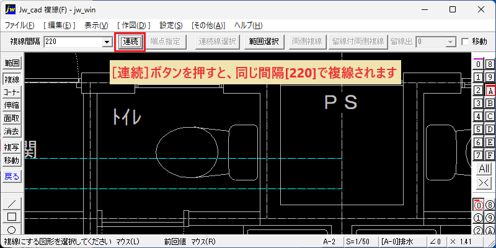Click the layer group X toggle icon

484,183
